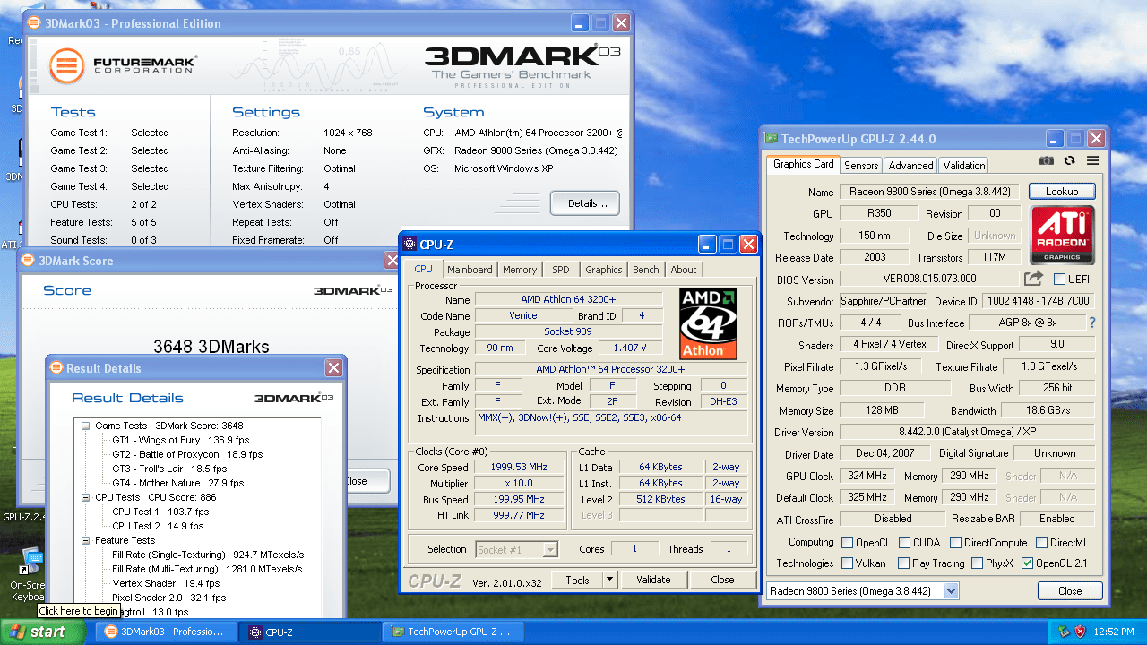Click the CPU-Z title bar chip icon
Image resolution: width=1147 pixels, height=645 pixels.
[x=410, y=244]
